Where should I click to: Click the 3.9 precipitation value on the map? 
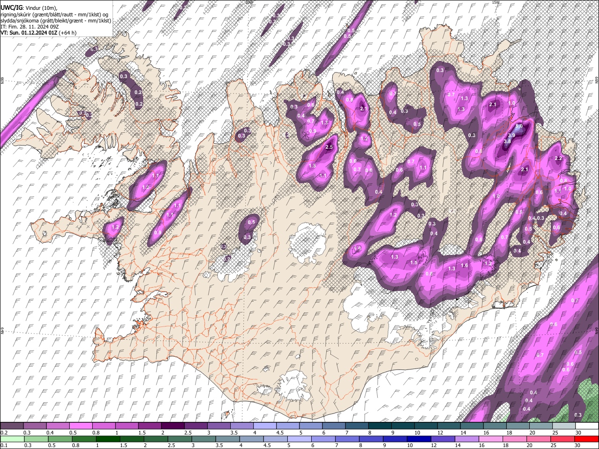coord(511,135)
